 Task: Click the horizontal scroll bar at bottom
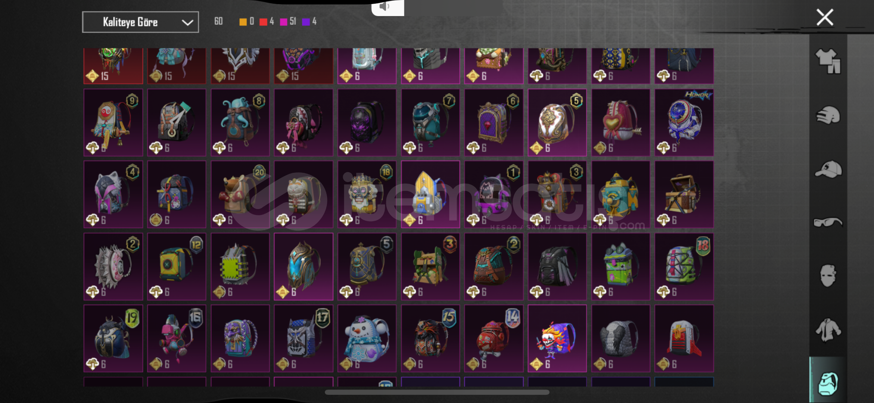[x=437, y=392]
